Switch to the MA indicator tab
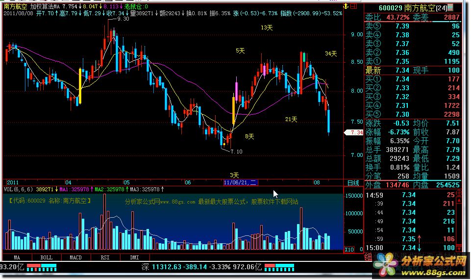 click(17, 257)
